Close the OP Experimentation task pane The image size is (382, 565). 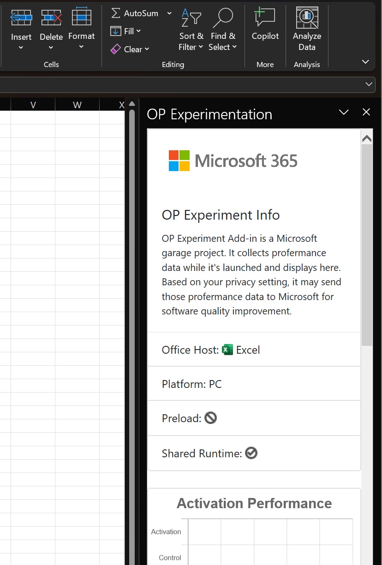pos(366,112)
